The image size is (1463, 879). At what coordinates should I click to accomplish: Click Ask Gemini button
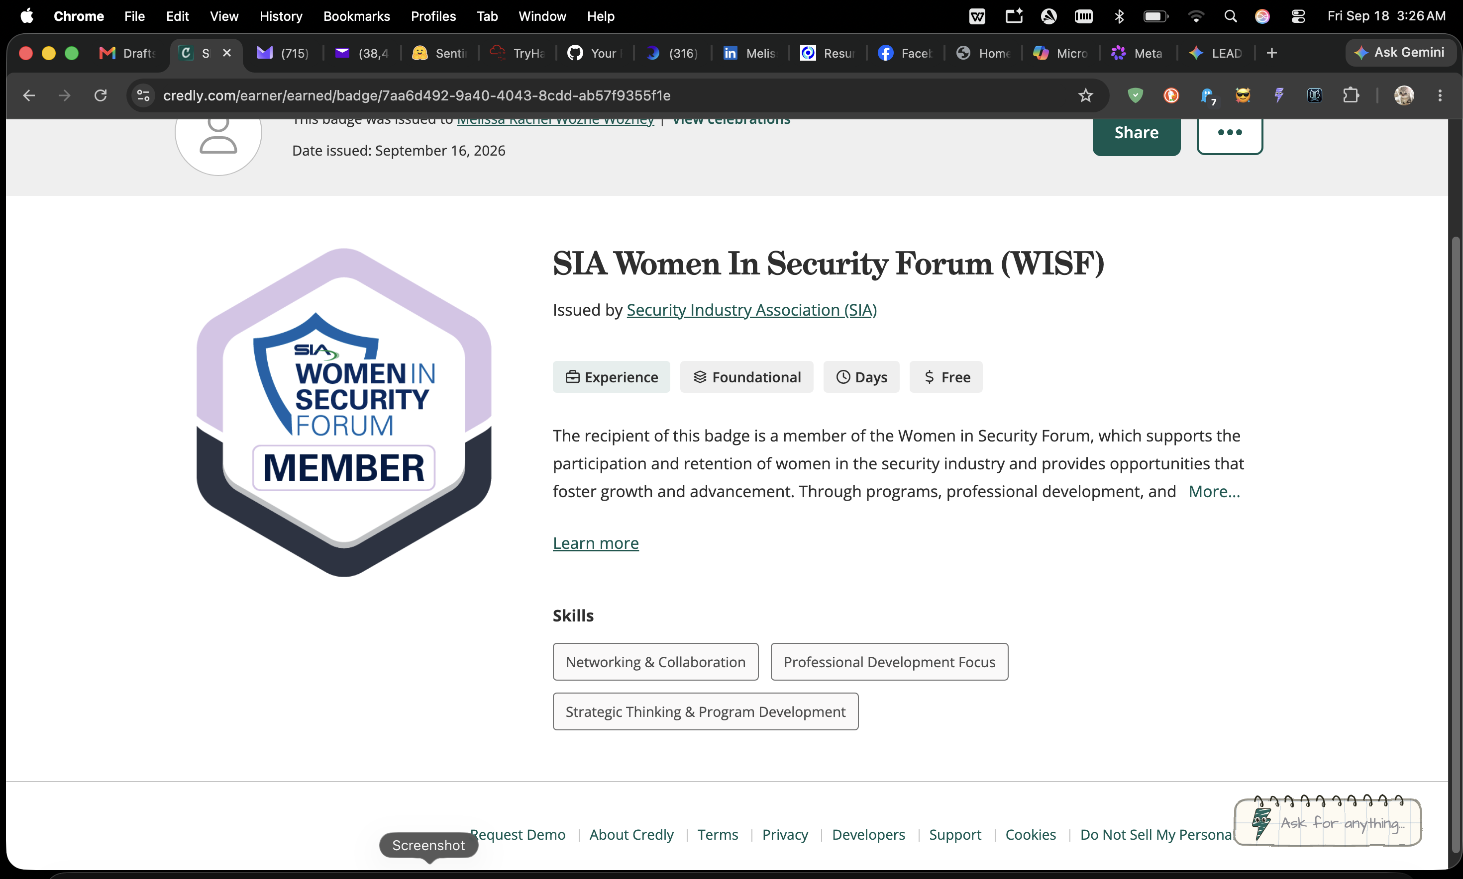(1400, 53)
